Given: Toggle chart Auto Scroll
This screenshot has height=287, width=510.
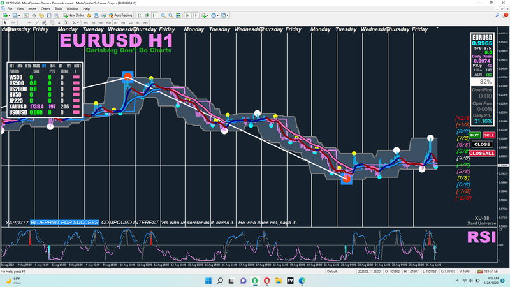Looking at the screenshot, I should 187,15.
